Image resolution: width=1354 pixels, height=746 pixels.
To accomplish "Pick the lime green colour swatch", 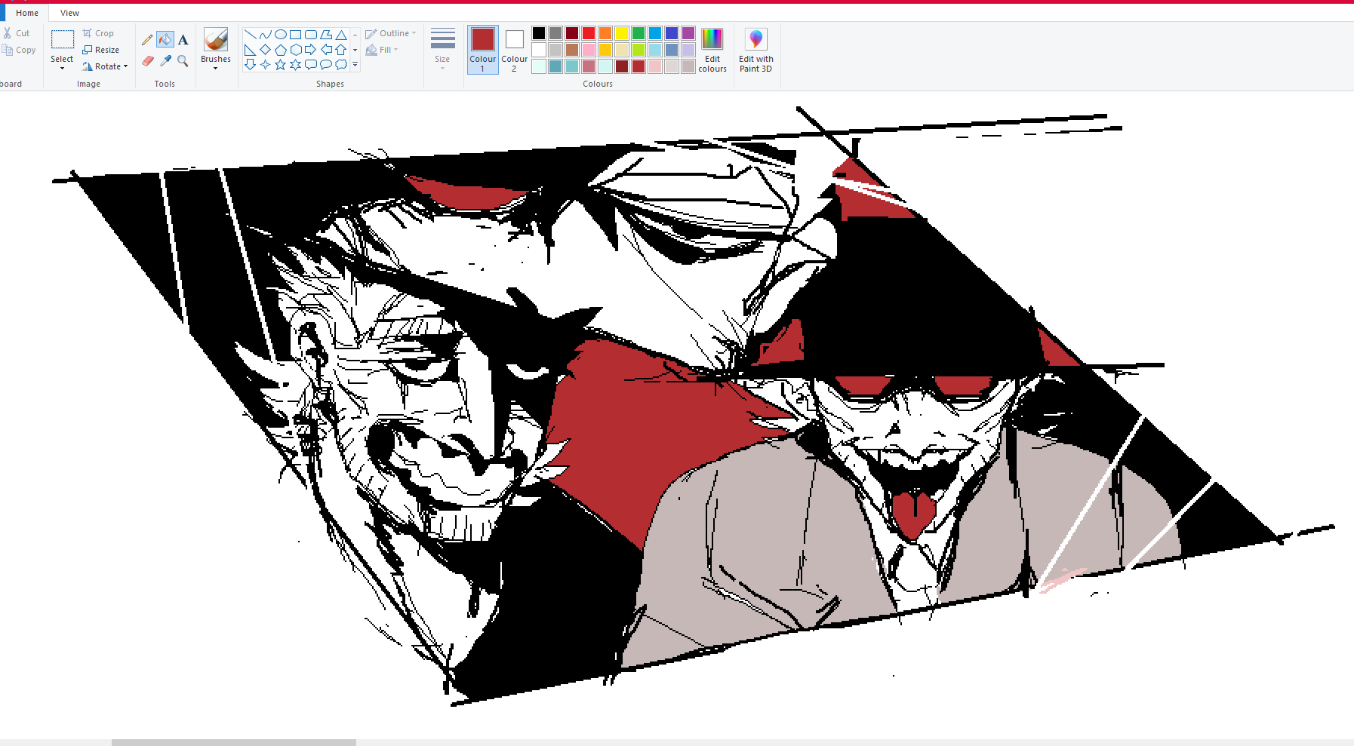I will (x=639, y=50).
